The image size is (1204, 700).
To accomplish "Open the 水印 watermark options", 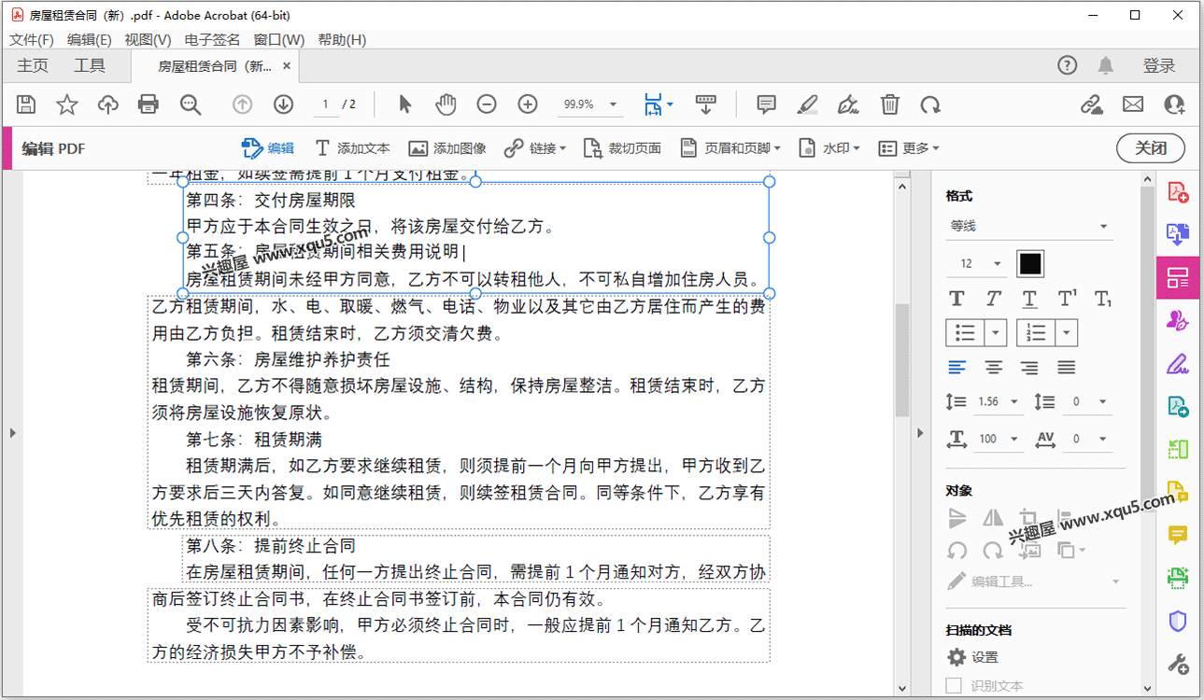I will click(829, 148).
